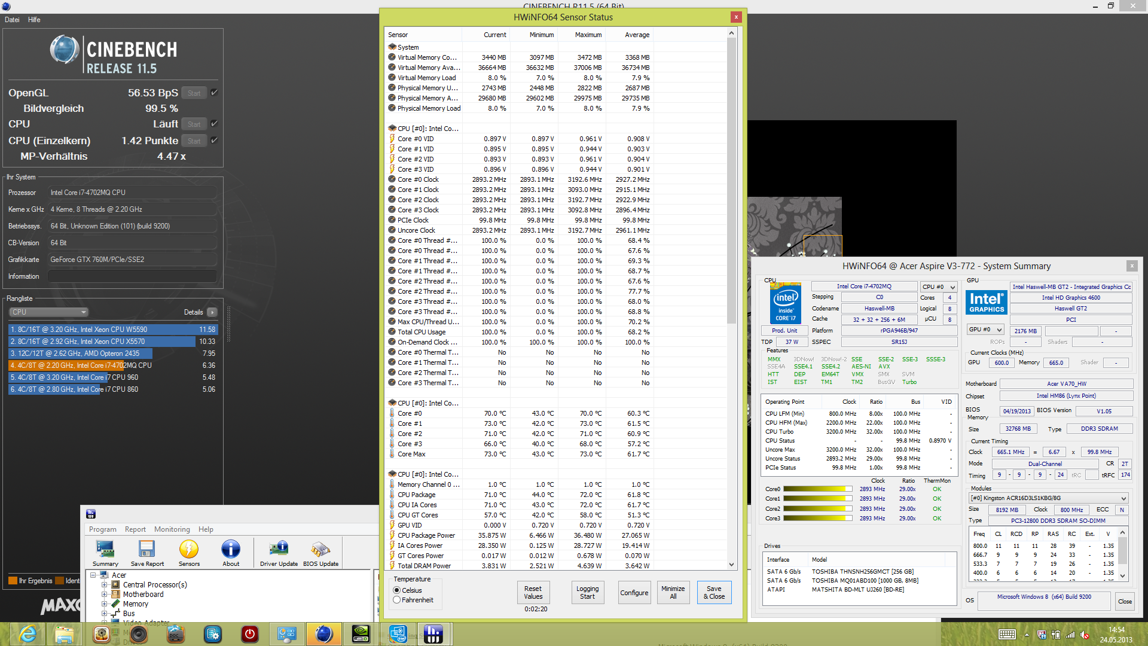Image resolution: width=1148 pixels, height=646 pixels.
Task: Open HWiNFO Help menu
Action: [206, 529]
